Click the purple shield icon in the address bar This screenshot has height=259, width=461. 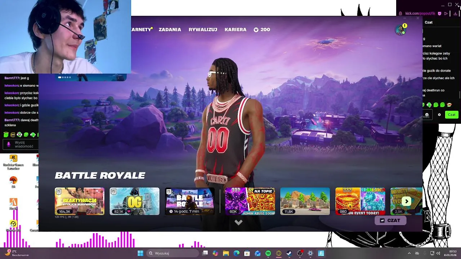439,14
